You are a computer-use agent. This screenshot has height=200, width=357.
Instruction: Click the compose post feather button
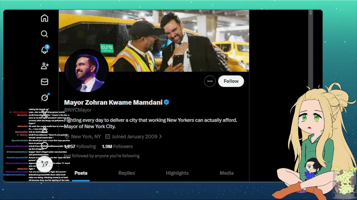pos(45,163)
